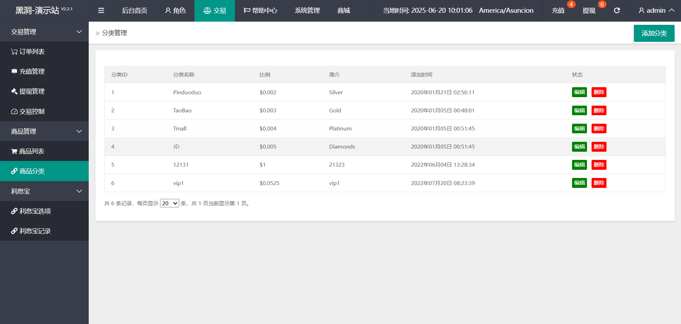The image size is (681, 324).
Task: Open 利息宝选项 in the sidebar
Action: pos(44,211)
